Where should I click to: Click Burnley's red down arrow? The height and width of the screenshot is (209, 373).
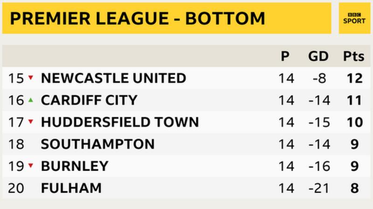pos(31,165)
